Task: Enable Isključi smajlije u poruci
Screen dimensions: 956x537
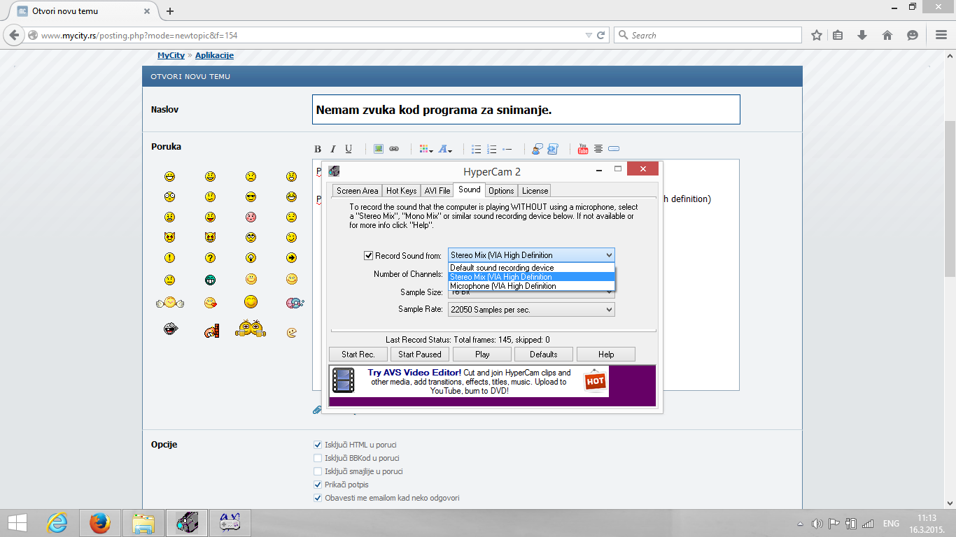Action: coord(318,471)
